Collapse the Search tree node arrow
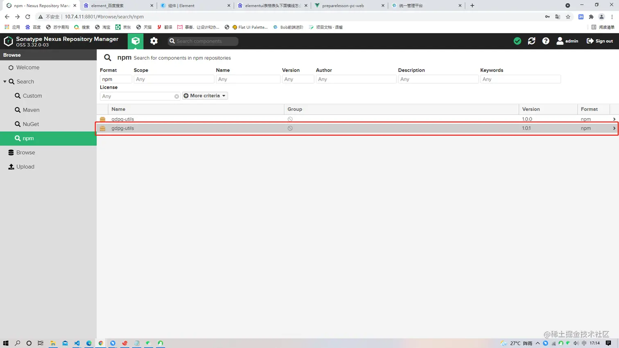The height and width of the screenshot is (348, 619). [x=5, y=82]
